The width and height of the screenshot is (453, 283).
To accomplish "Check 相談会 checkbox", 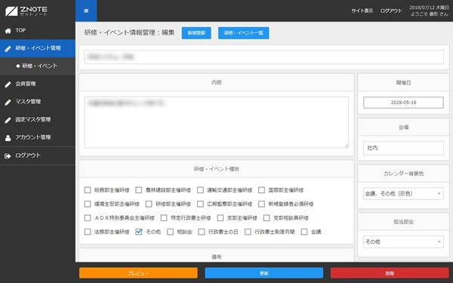I will [x=170, y=232].
